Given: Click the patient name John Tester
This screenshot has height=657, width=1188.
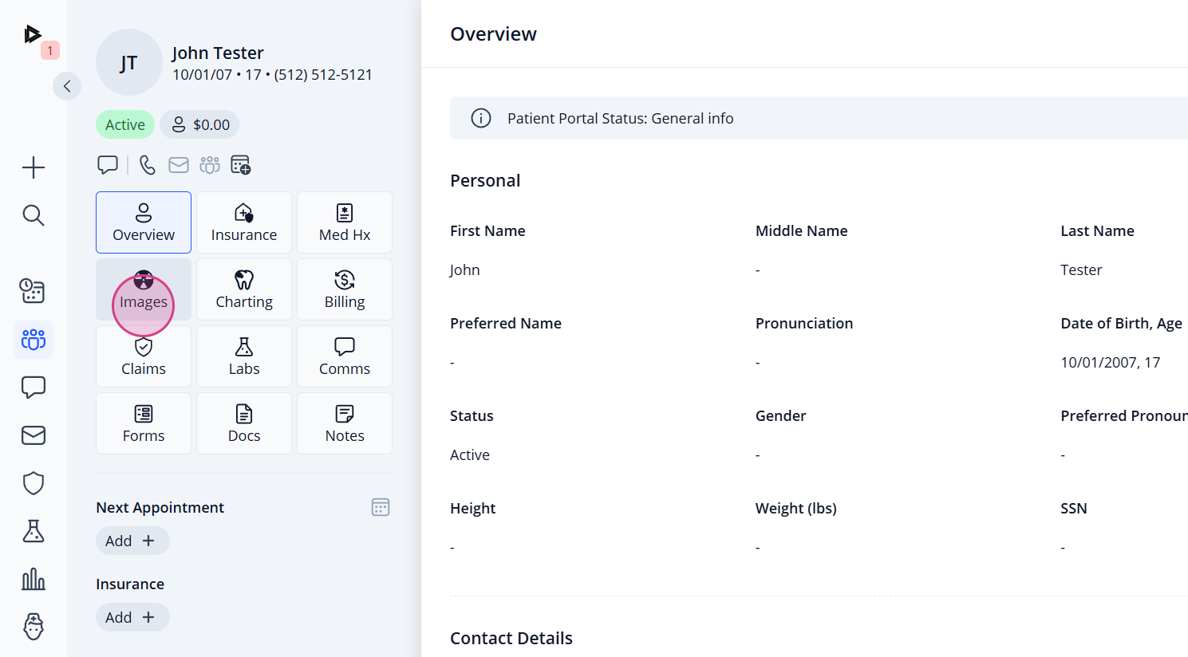Looking at the screenshot, I should [x=218, y=53].
